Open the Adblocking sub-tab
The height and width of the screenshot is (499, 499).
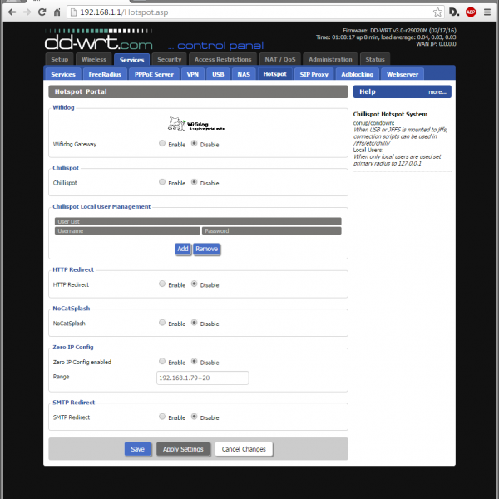tap(358, 74)
